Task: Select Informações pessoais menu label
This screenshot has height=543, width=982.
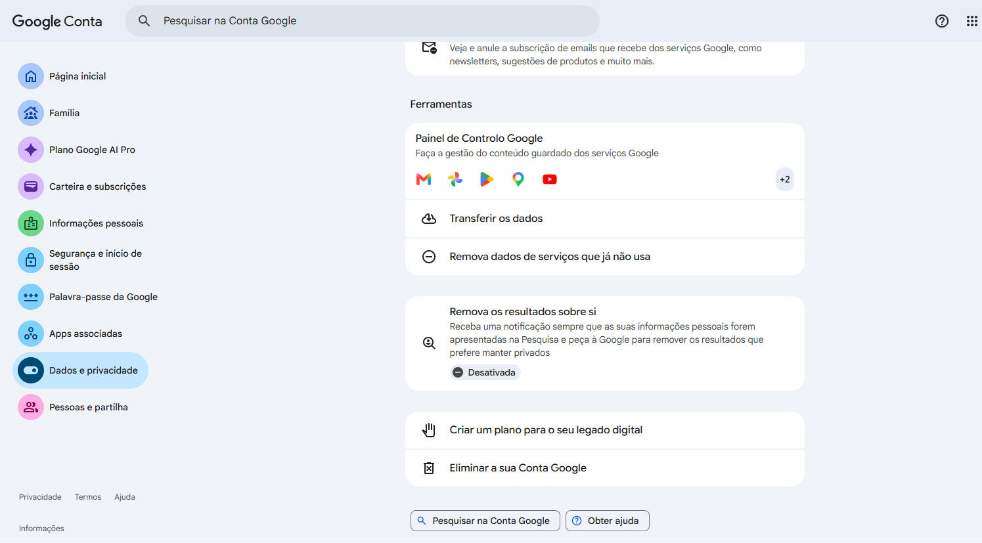Action: (96, 223)
